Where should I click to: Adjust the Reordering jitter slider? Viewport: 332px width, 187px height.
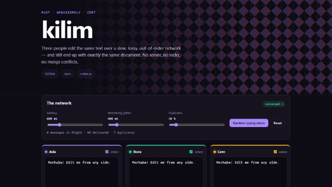coord(136,125)
